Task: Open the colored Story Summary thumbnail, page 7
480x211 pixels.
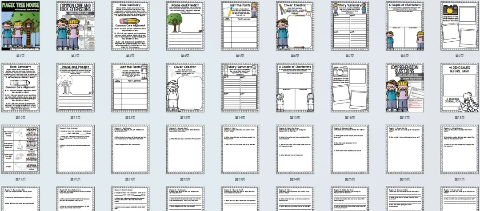Action: tap(350, 26)
